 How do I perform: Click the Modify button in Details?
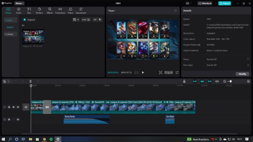[x=242, y=74]
